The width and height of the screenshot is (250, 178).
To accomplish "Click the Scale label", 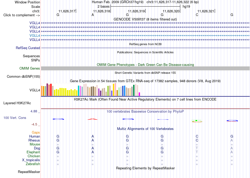I will (x=36, y=7).
